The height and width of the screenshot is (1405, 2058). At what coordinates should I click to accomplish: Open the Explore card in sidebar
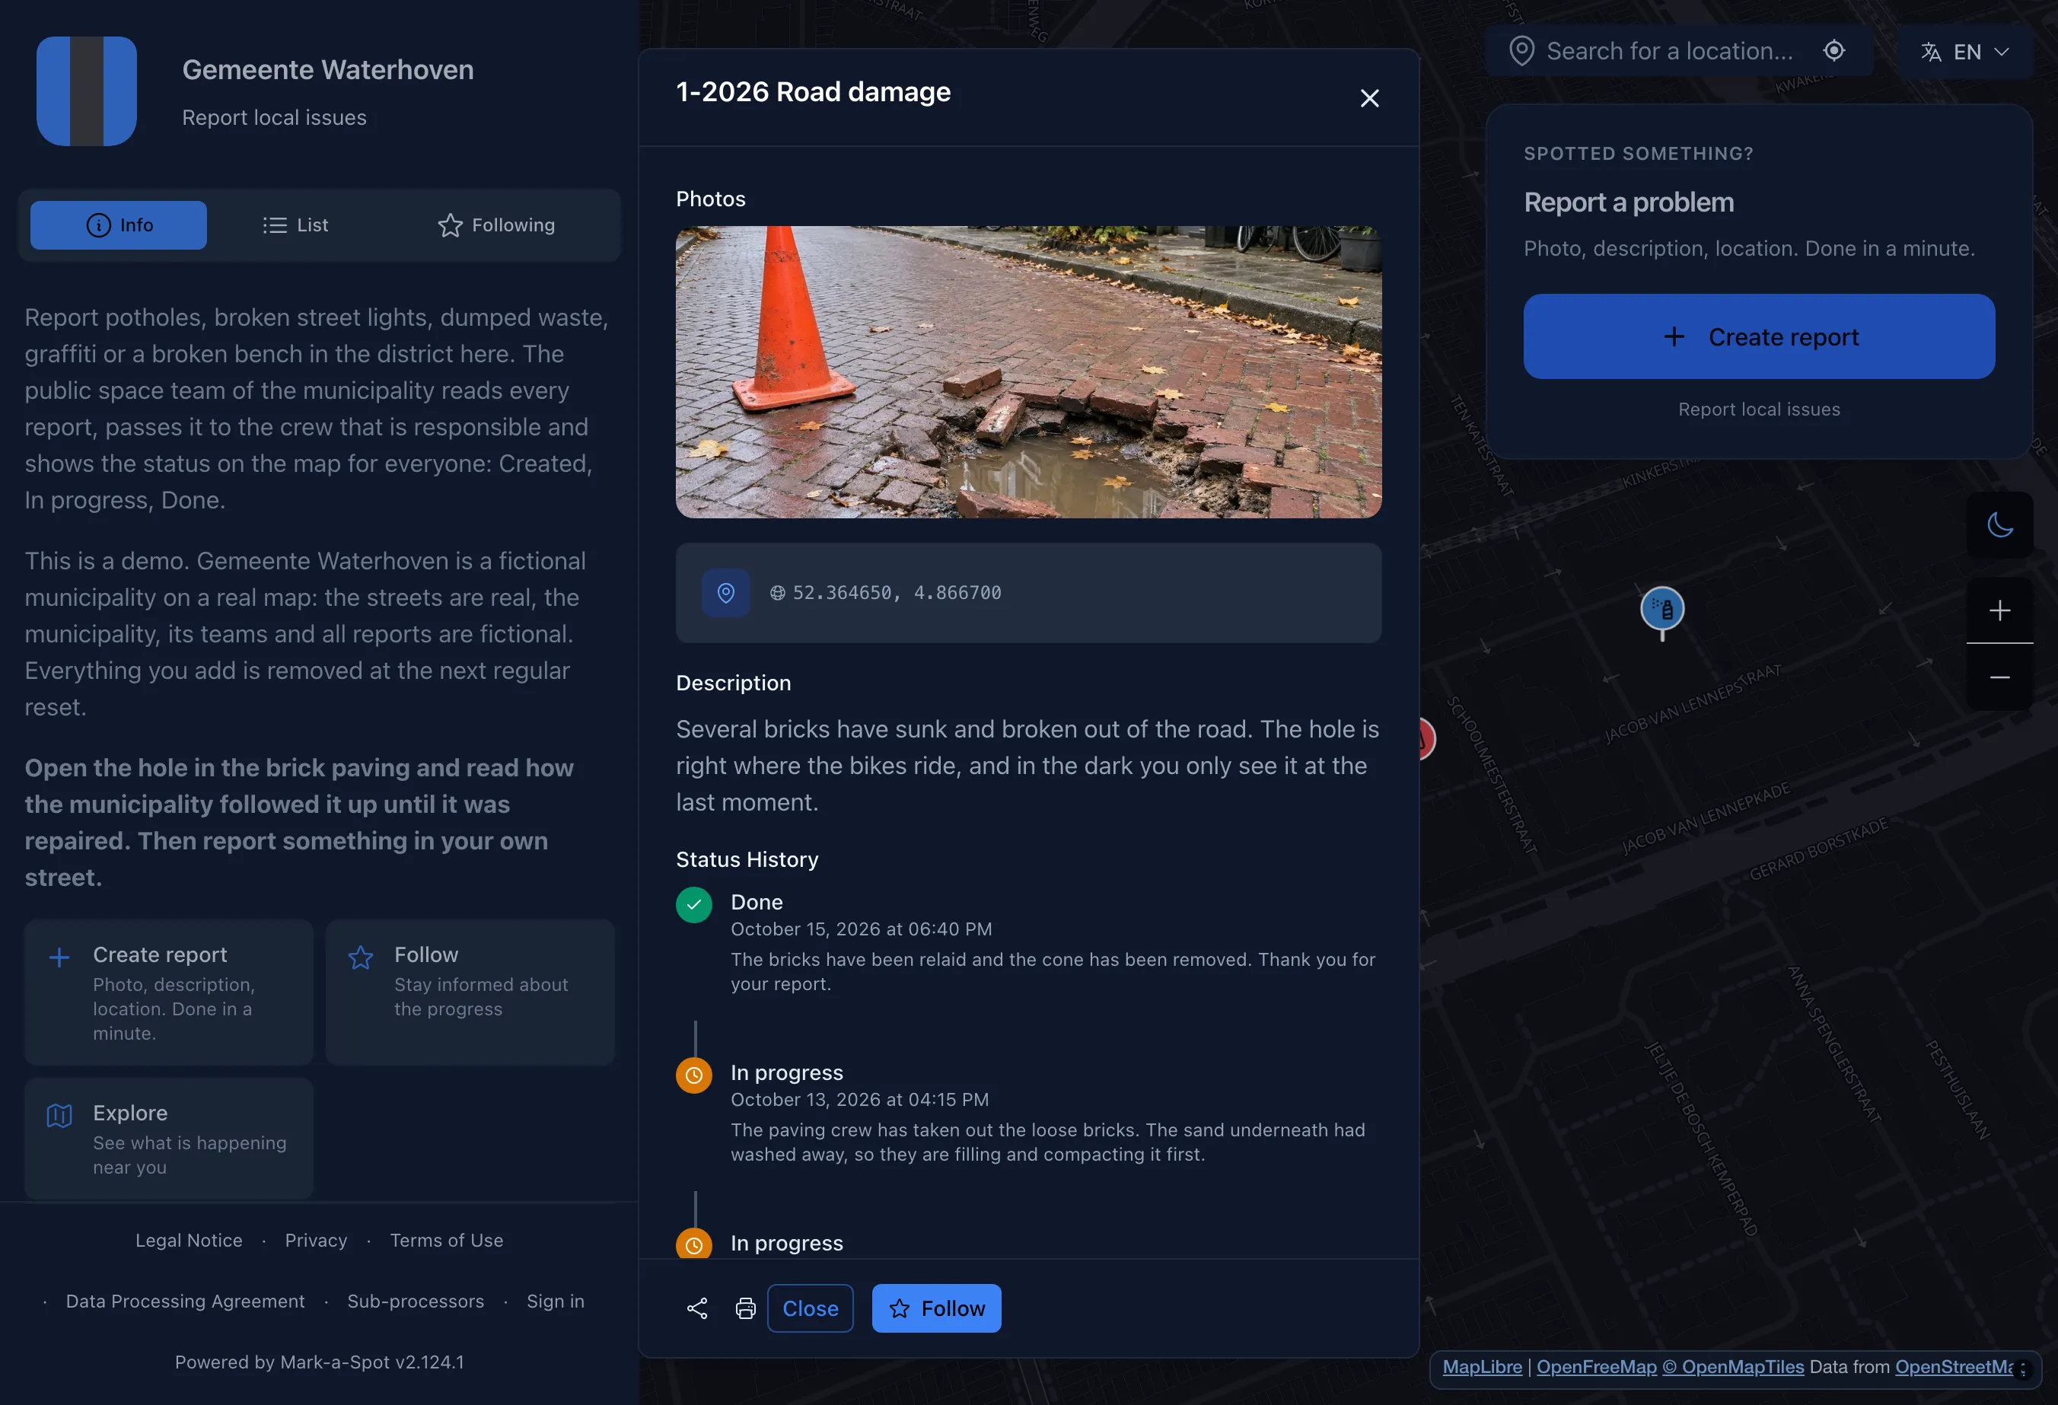169,1138
